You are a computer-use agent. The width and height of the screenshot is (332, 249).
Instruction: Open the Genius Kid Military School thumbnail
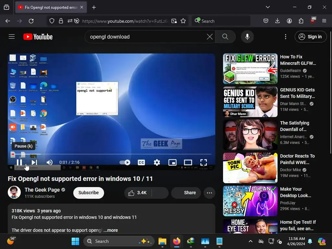pyautogui.click(x=250, y=101)
